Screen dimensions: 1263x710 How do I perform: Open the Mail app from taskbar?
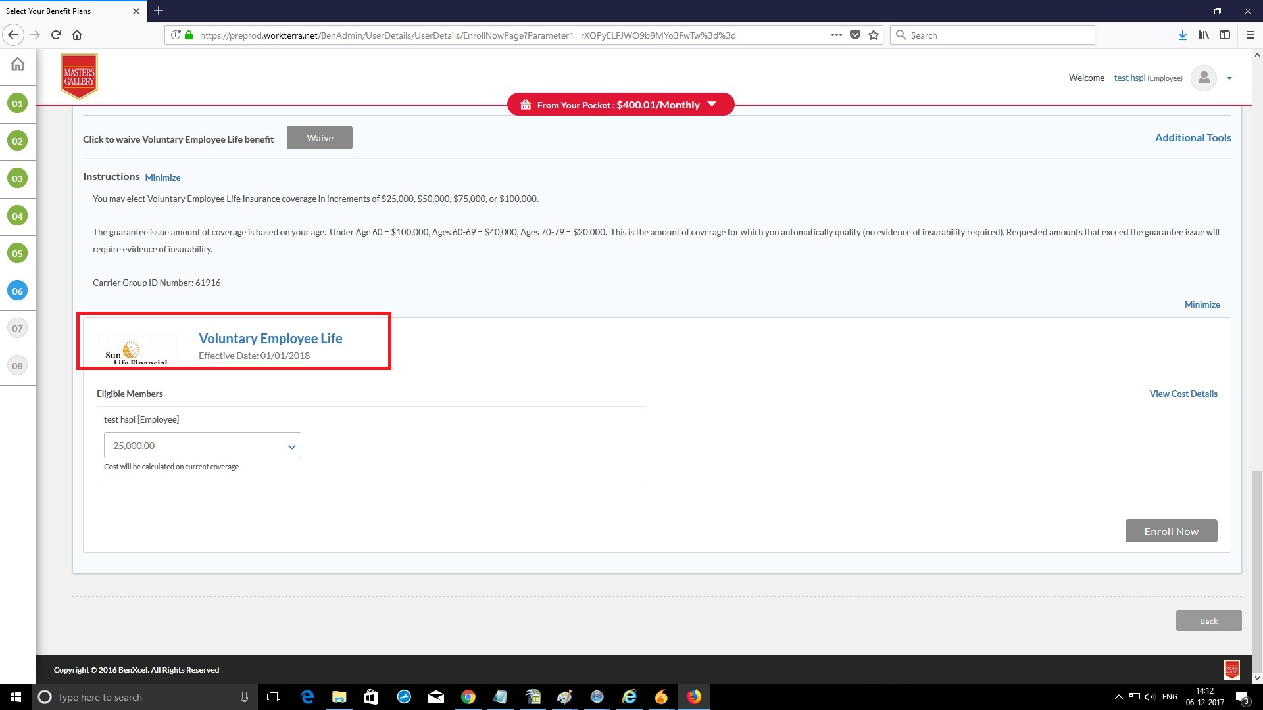coord(436,697)
